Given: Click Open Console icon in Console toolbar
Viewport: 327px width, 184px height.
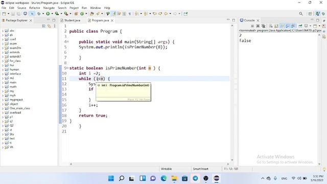Looking at the screenshot, I should (315, 26).
